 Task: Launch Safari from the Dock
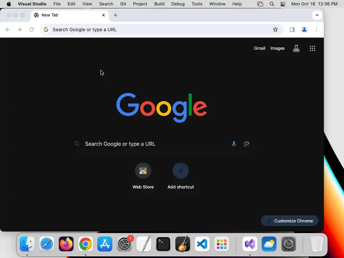pyautogui.click(x=47, y=244)
